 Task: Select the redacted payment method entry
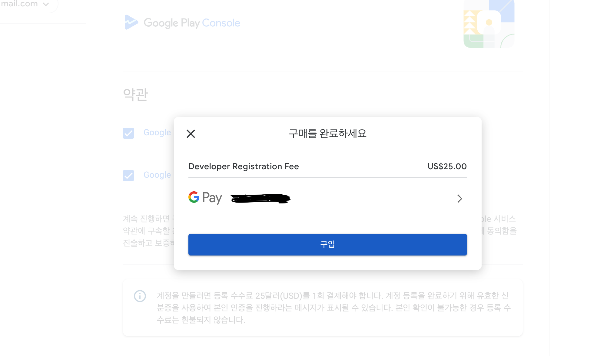260,199
